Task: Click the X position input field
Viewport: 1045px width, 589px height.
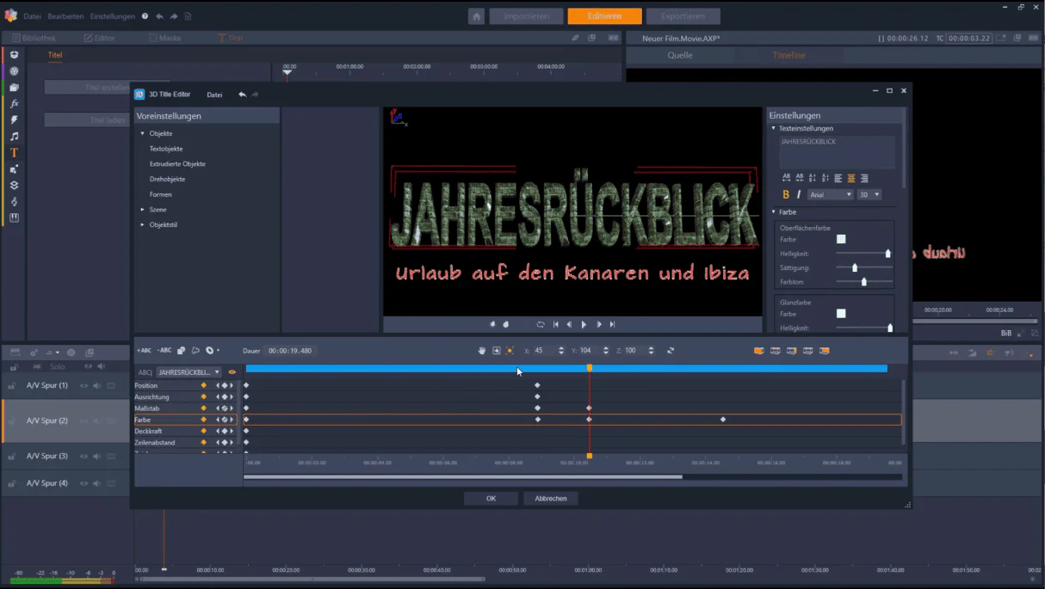Action: [544, 351]
